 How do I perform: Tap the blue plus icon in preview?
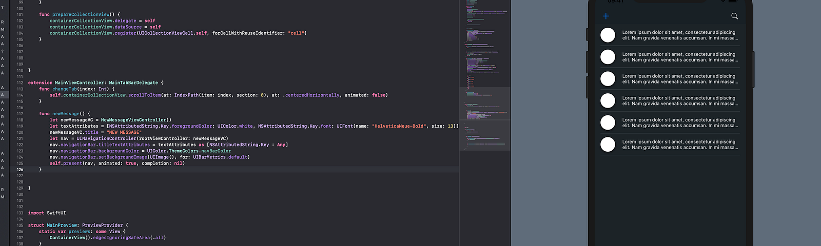click(x=605, y=16)
